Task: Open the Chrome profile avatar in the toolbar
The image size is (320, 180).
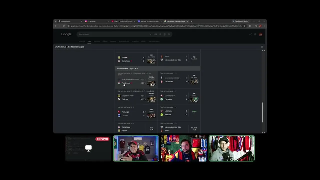Action: [260, 26]
